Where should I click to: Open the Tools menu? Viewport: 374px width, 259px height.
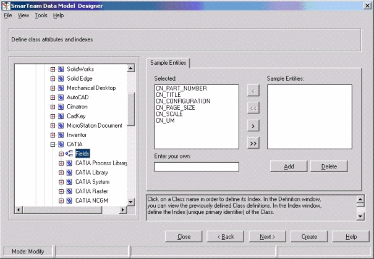[41, 15]
